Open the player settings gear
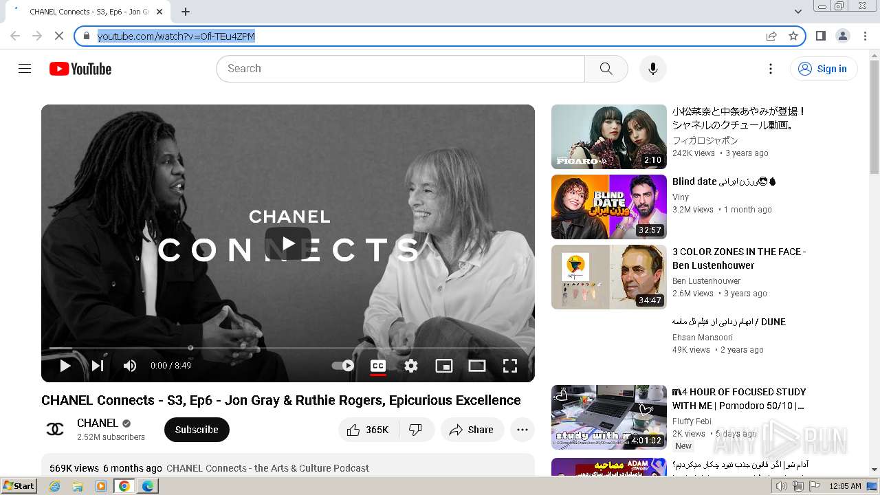Viewport: 880px width, 495px height. coord(411,366)
